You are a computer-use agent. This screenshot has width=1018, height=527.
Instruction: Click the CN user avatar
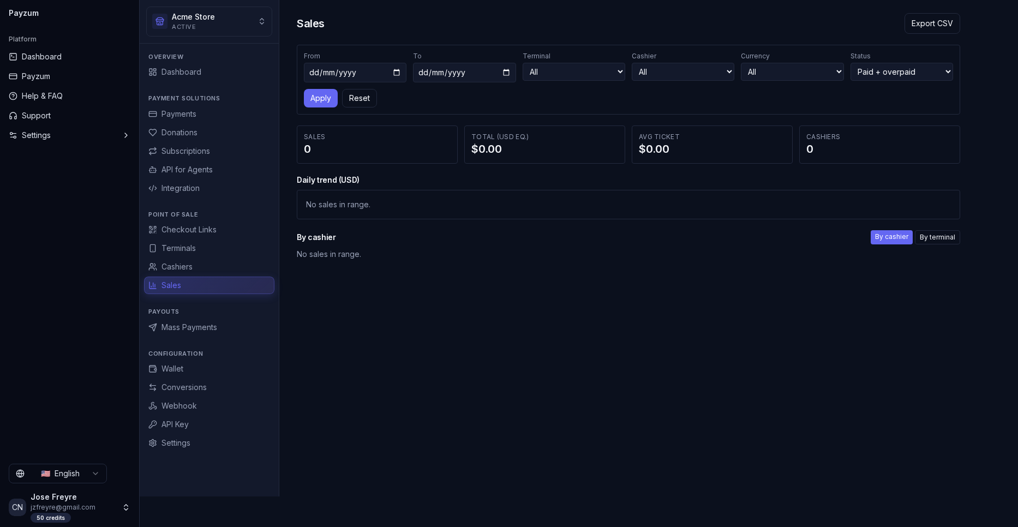pos(17,507)
